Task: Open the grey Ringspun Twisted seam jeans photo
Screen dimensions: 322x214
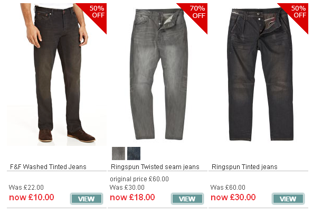Action: pyautogui.click(x=157, y=75)
